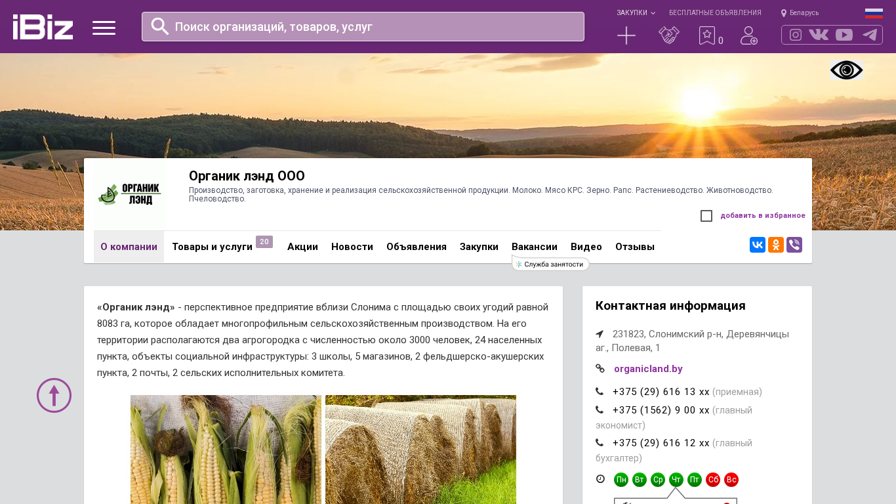Click the search magnifier icon
896x504 pixels.
[160, 26]
